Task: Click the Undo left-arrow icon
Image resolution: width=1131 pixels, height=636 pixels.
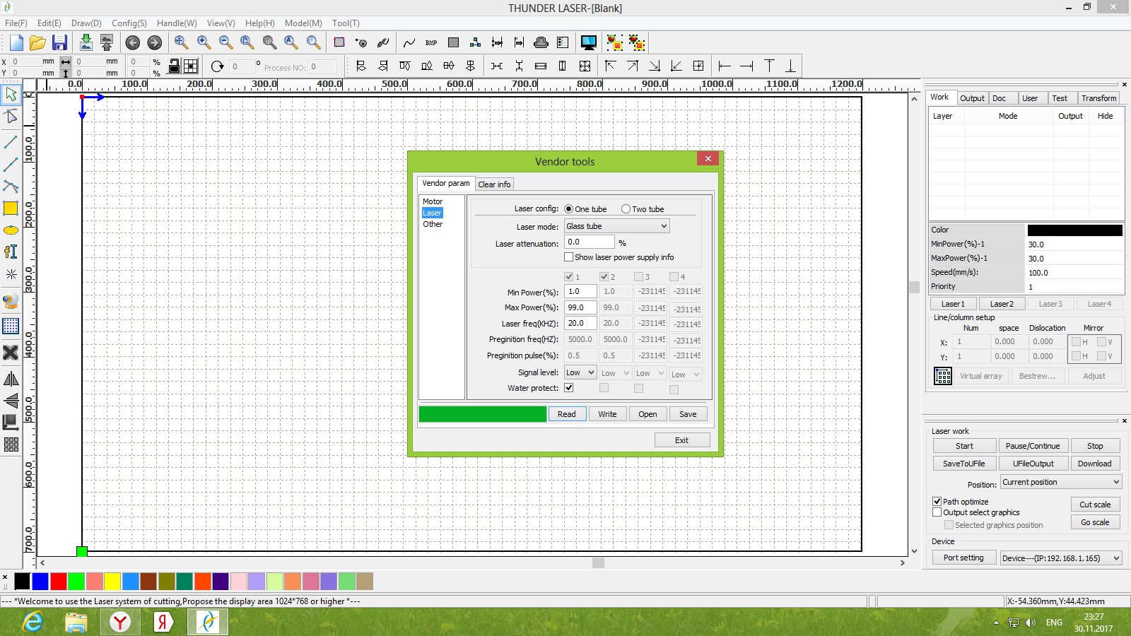Action: (132, 42)
